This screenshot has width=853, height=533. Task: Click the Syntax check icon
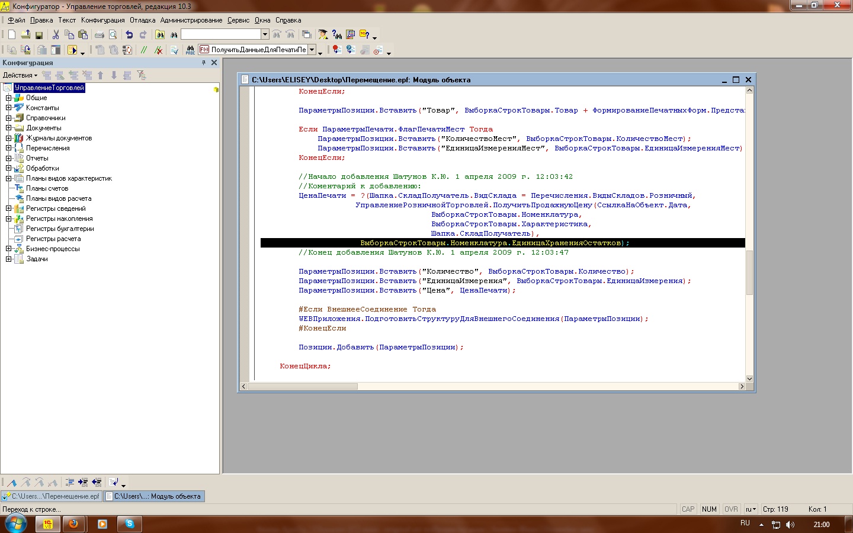click(174, 50)
